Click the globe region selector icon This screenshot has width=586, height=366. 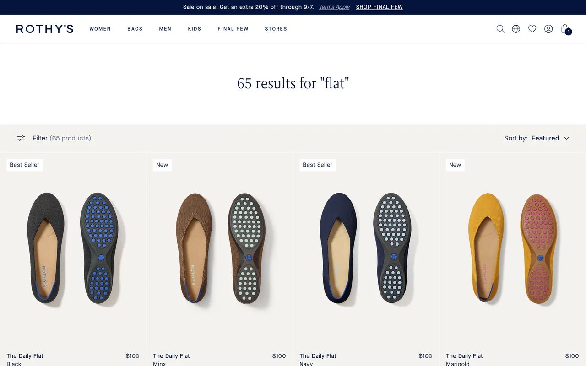[516, 29]
